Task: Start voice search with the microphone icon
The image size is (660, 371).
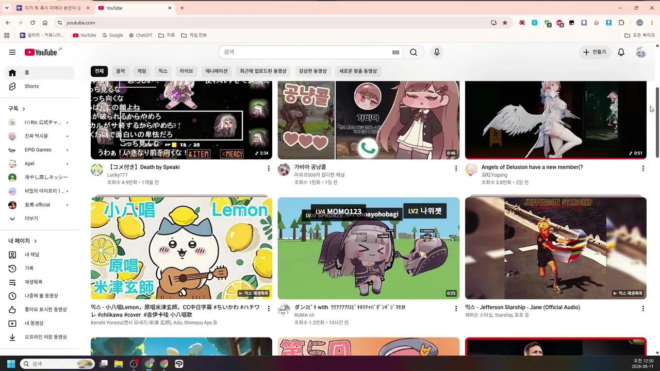Action: [x=437, y=52]
